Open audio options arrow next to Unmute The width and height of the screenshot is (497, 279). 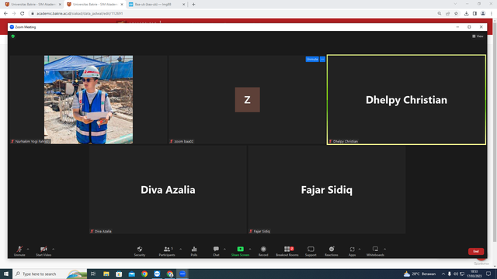click(28, 250)
